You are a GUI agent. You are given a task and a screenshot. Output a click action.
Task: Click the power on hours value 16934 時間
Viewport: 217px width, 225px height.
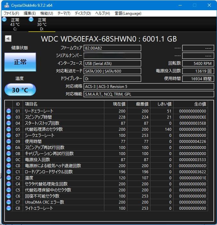click(198, 79)
